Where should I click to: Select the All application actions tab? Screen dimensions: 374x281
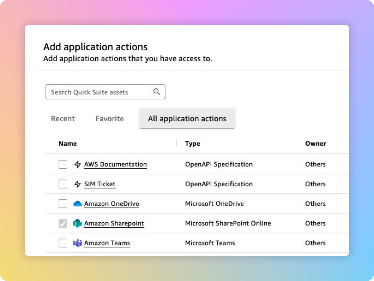(x=187, y=119)
